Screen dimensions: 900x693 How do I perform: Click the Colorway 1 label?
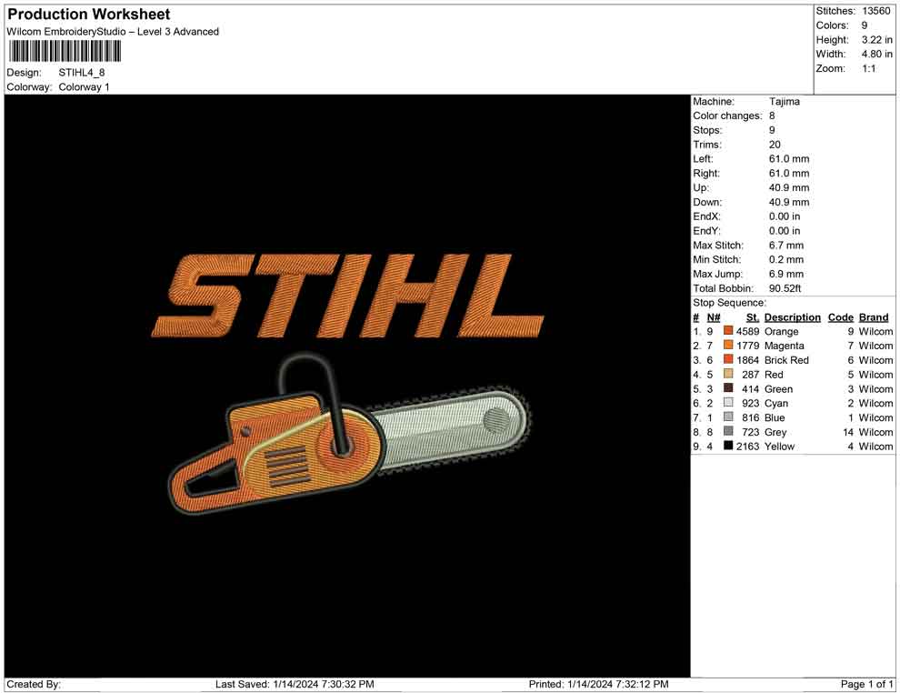tap(85, 86)
